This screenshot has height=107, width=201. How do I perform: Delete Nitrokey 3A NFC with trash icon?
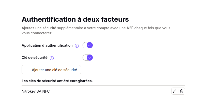pyautogui.click(x=182, y=91)
